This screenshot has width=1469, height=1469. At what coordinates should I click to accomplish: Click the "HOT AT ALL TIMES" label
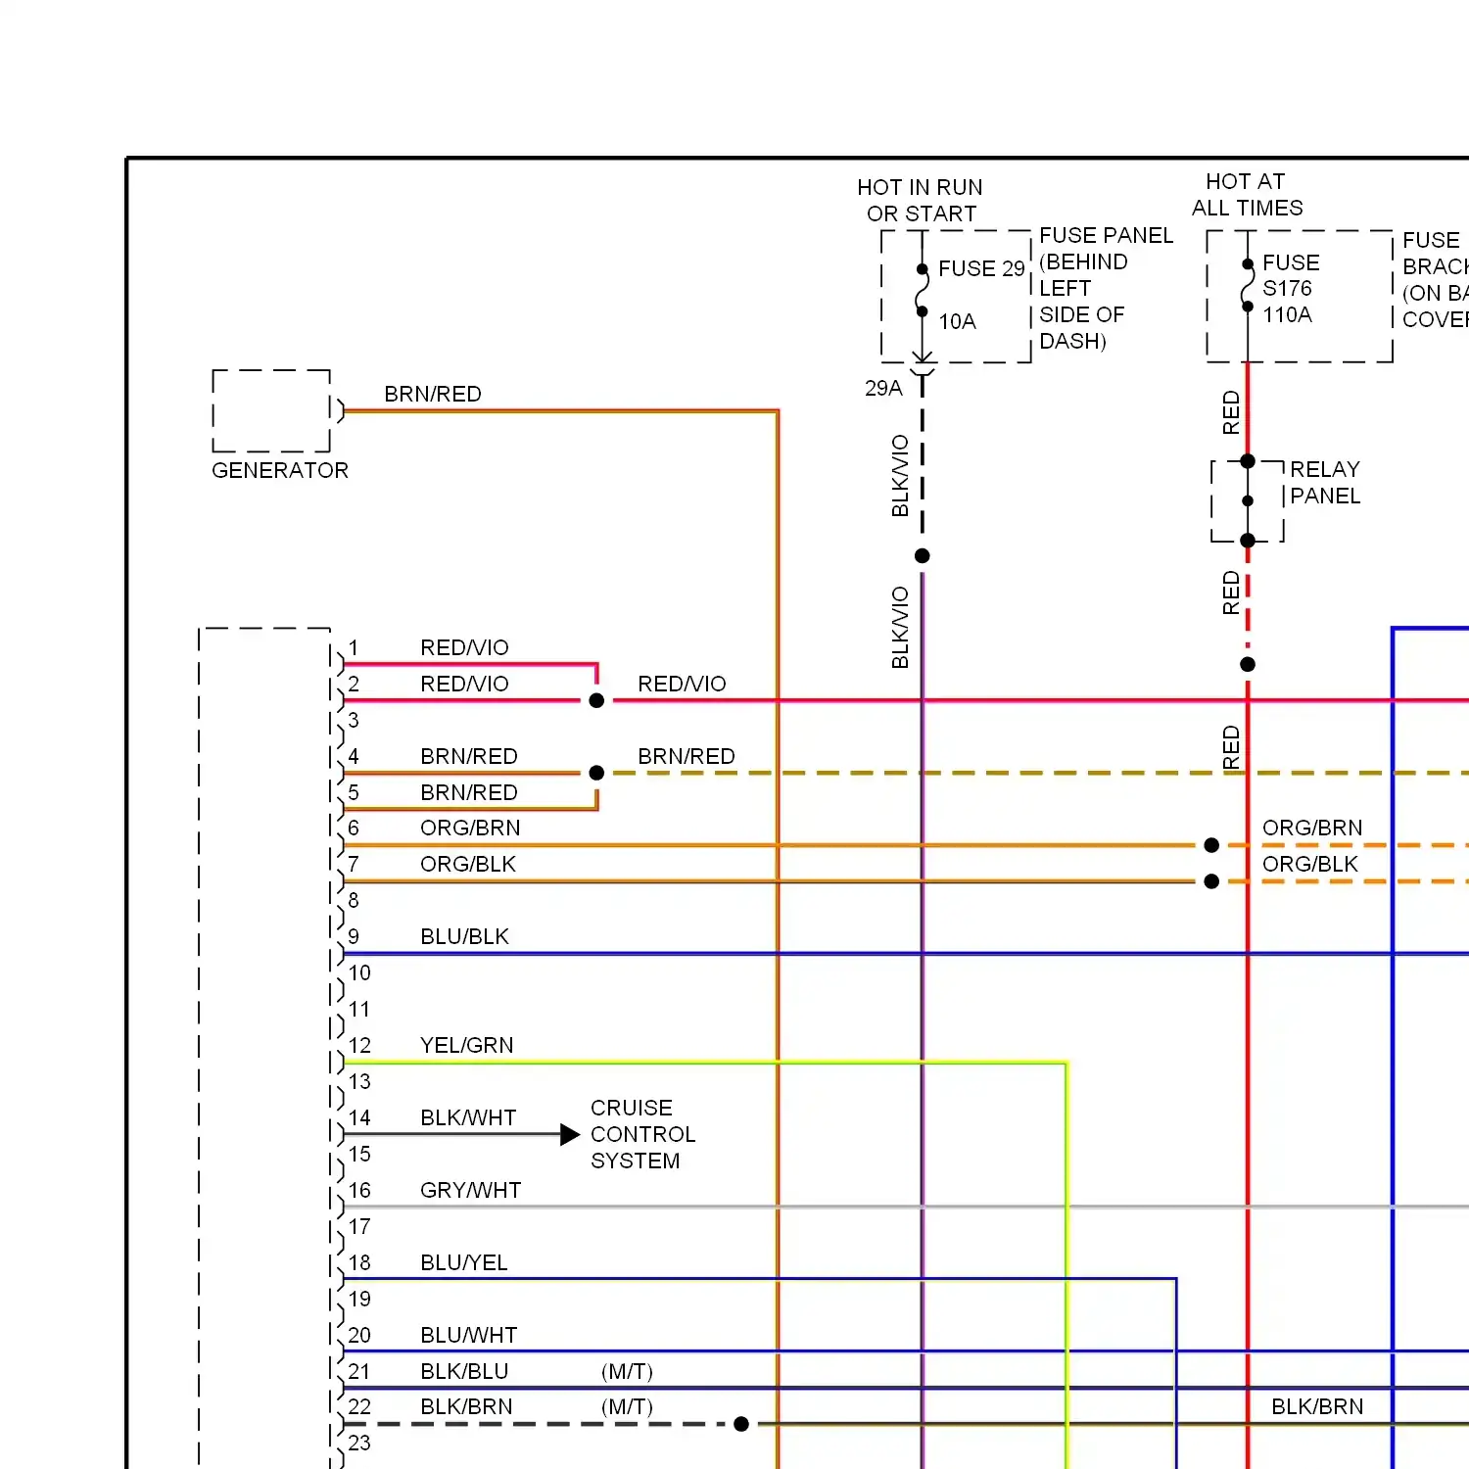(1247, 195)
